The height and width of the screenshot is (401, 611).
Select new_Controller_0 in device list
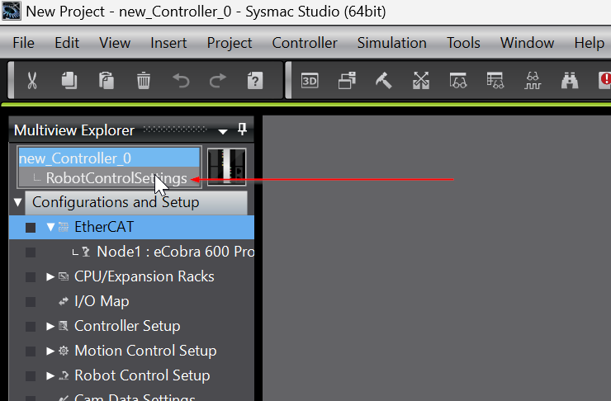coord(109,158)
